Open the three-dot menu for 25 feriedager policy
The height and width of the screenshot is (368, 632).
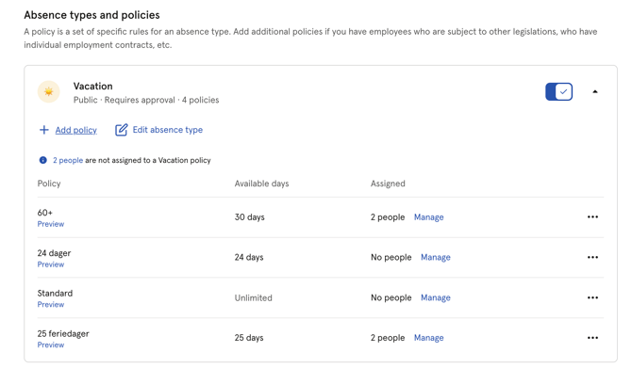point(592,338)
